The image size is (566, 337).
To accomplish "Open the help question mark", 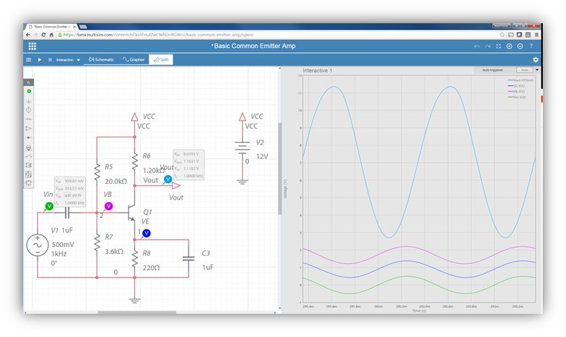I will [x=531, y=46].
